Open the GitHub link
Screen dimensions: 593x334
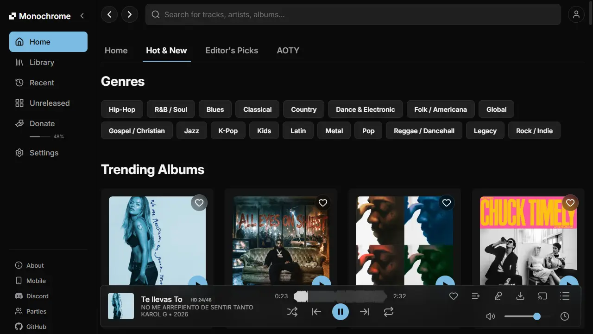[x=48, y=327]
